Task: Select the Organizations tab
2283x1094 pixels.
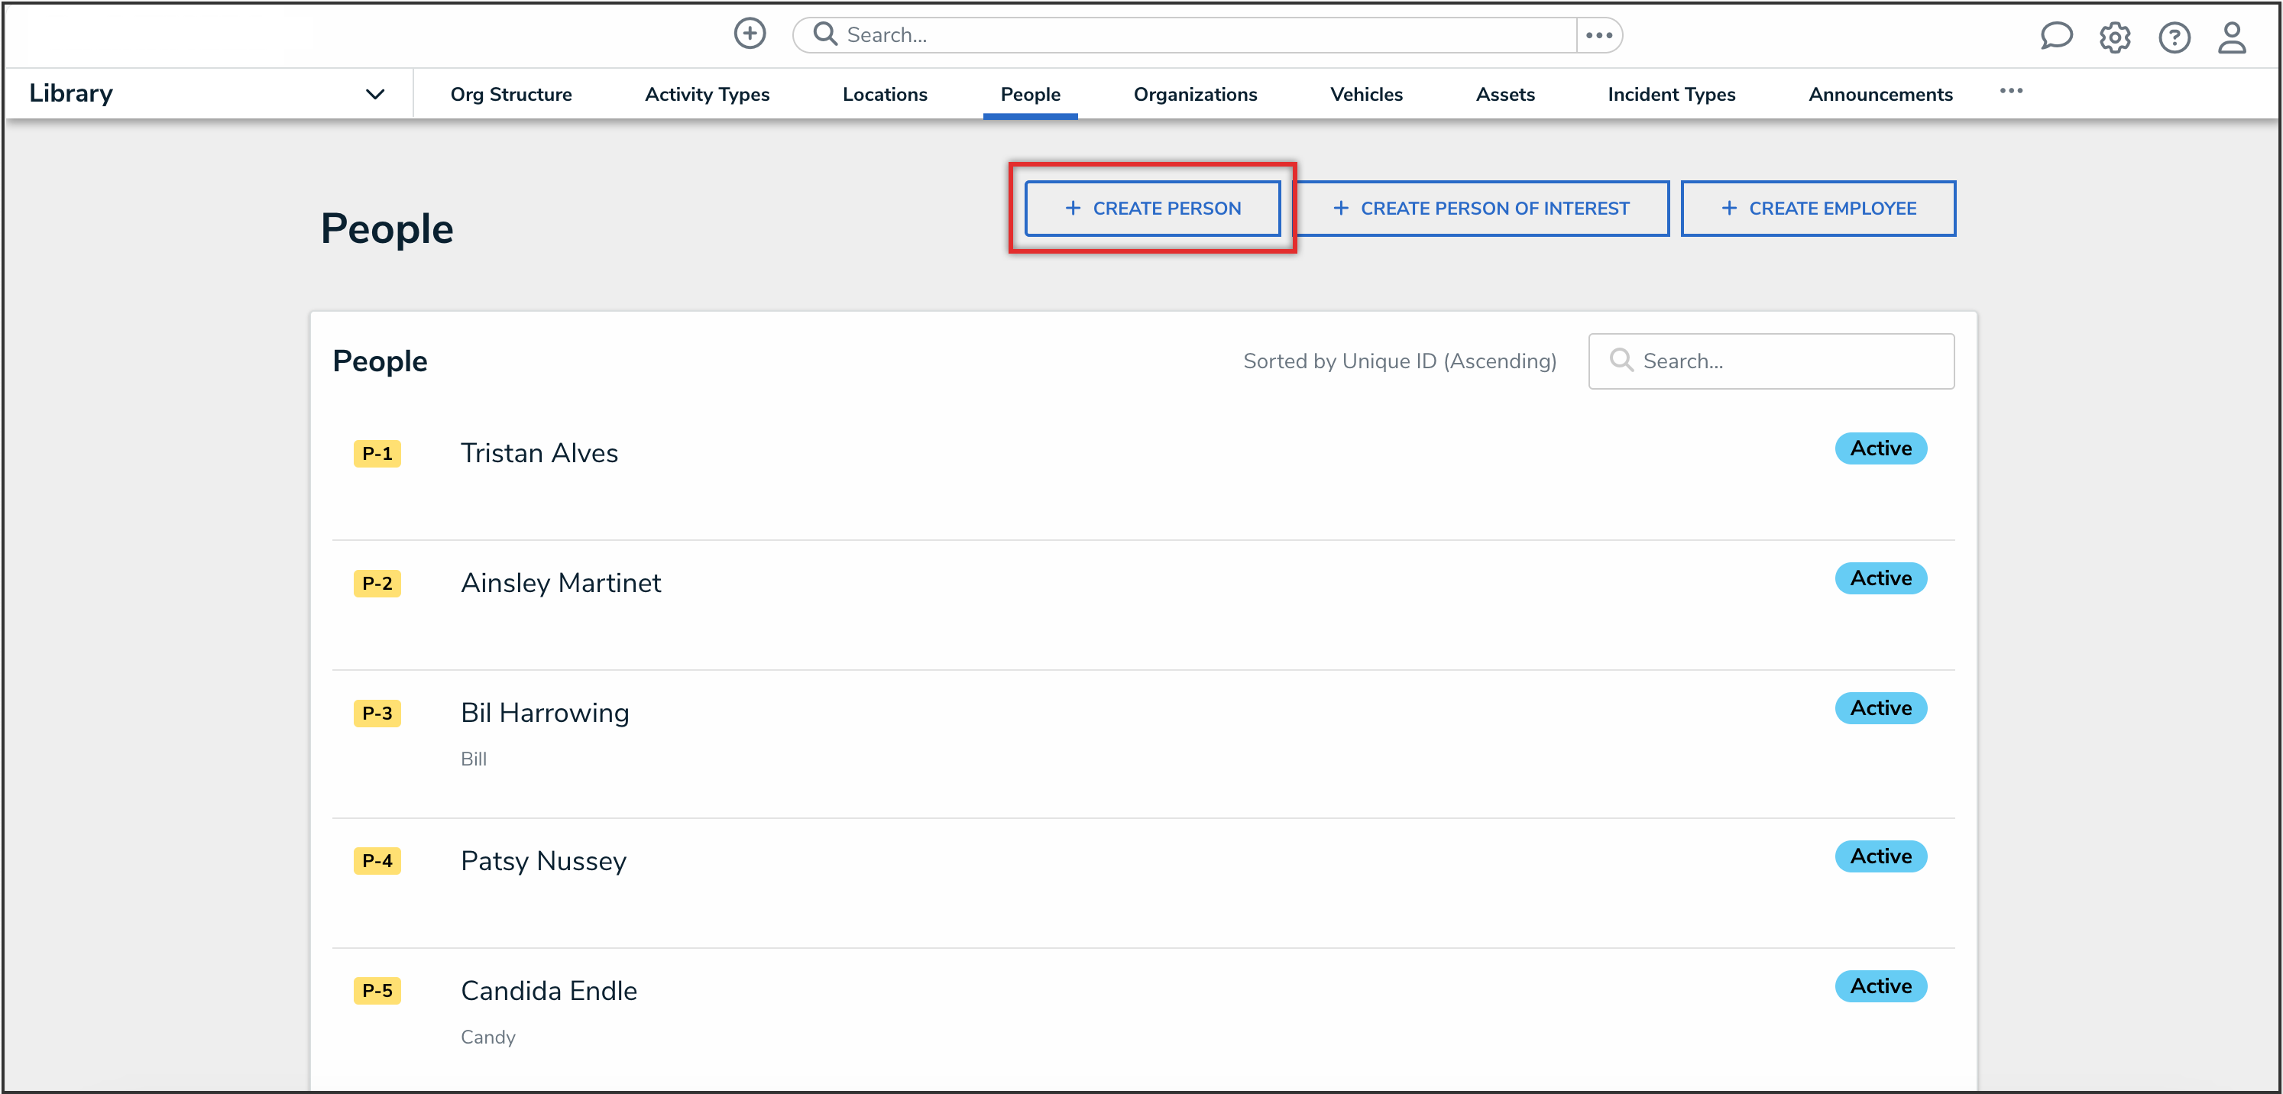Action: tap(1193, 95)
